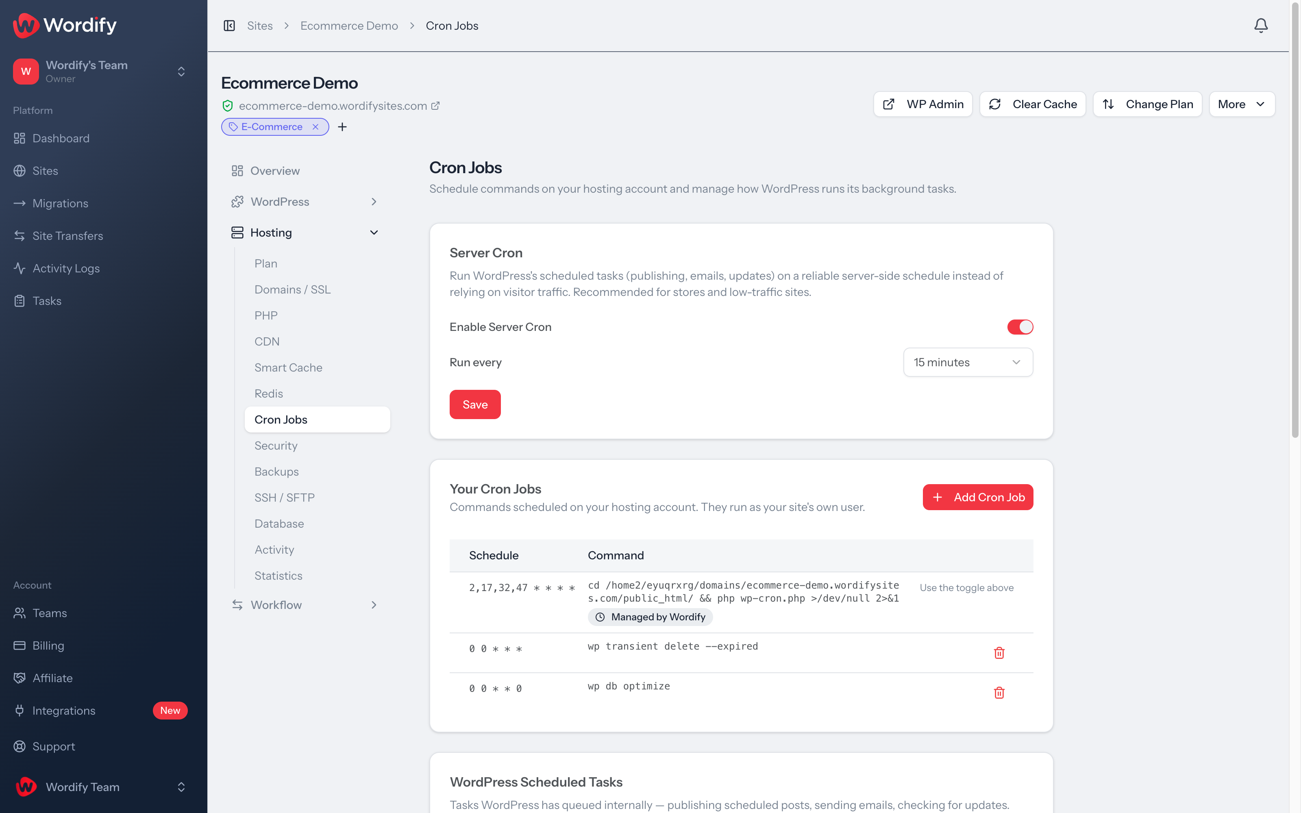Click the Wordify logo in sidebar

click(x=65, y=25)
